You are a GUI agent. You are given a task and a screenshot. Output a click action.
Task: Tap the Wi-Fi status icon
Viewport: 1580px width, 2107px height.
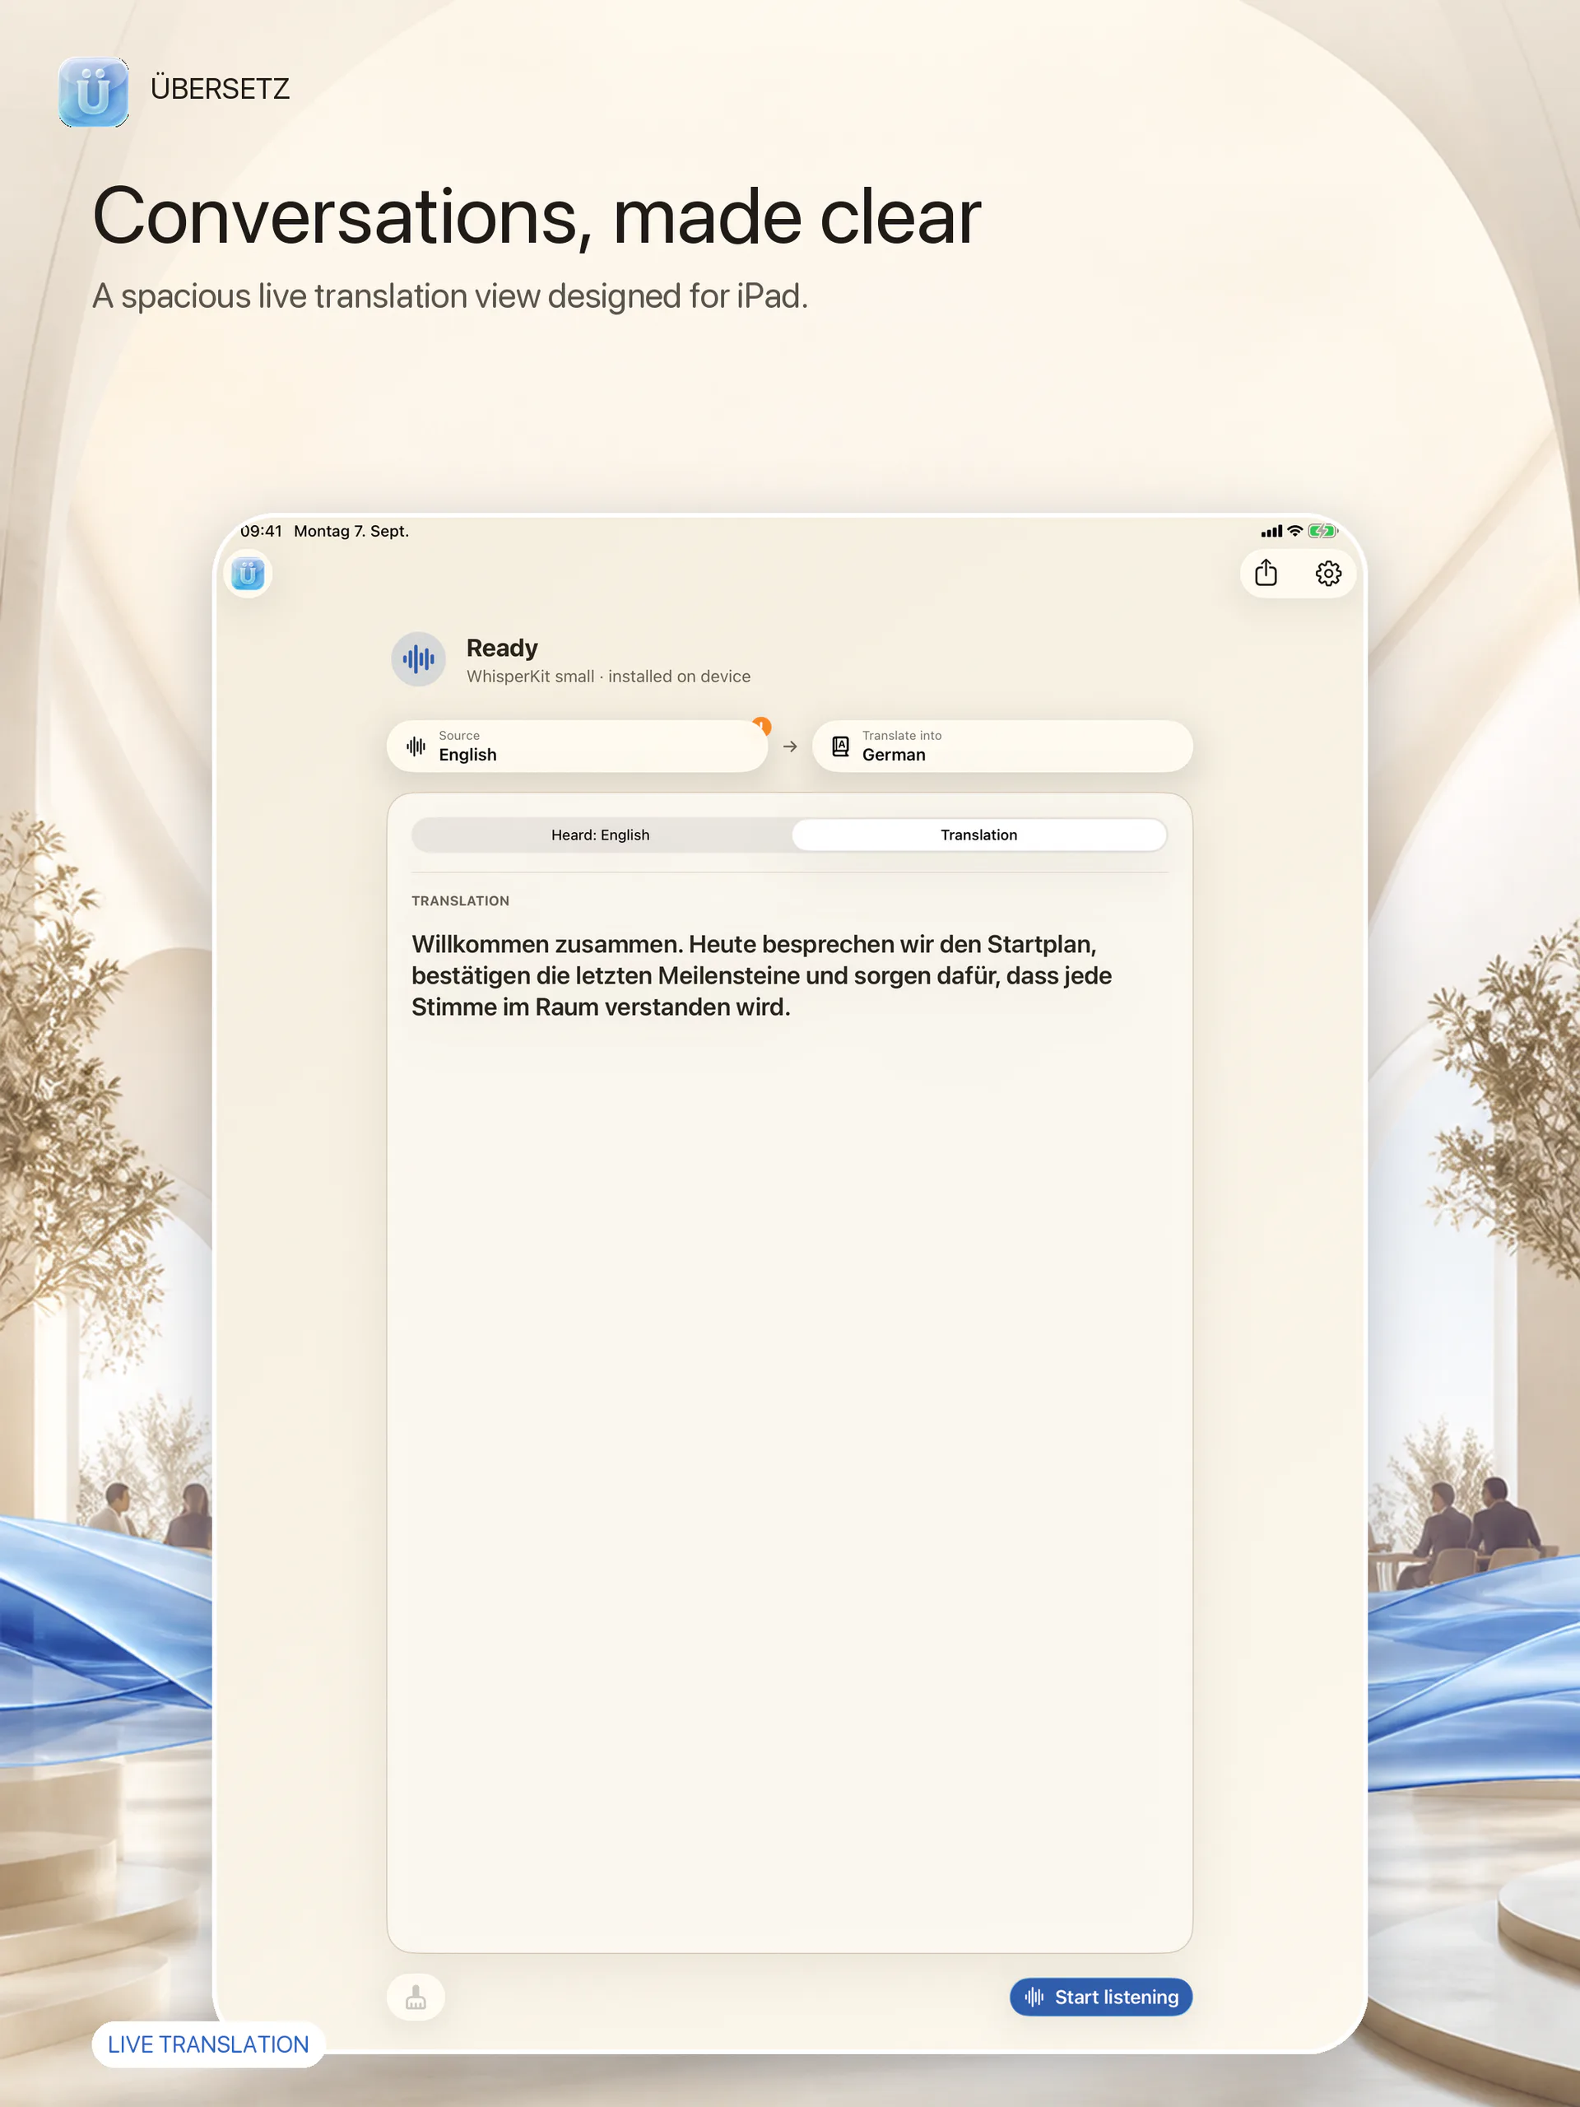pos(1294,531)
